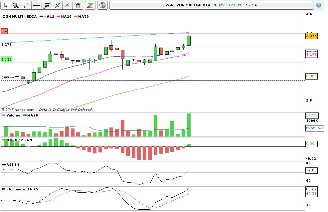Click the orange 3.005 MA56 value tag
Screen dimensions: 328x212
311,76
